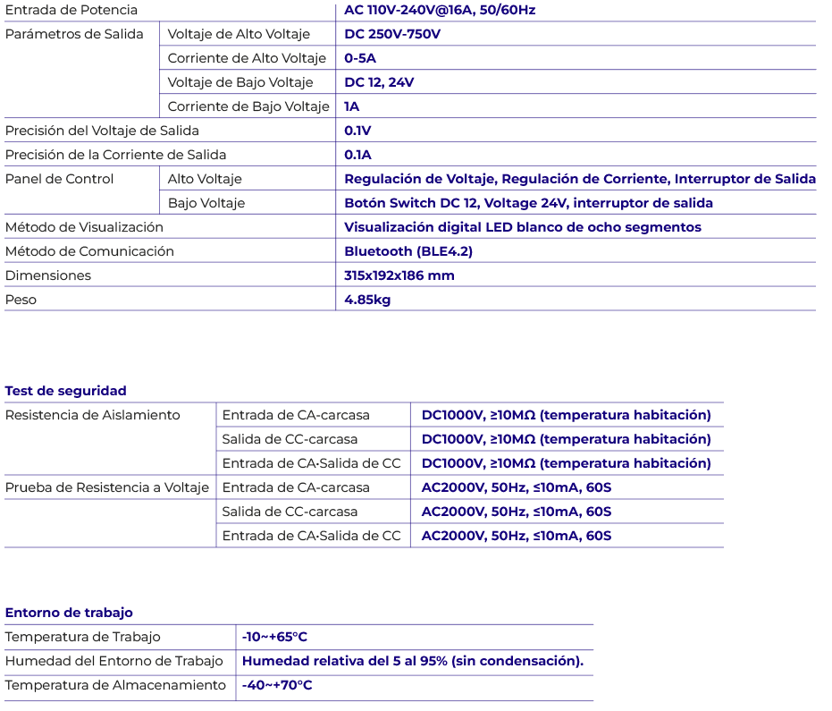Select the '0.1A' current precision value
This screenshot has height=711, width=832.
pos(357,155)
